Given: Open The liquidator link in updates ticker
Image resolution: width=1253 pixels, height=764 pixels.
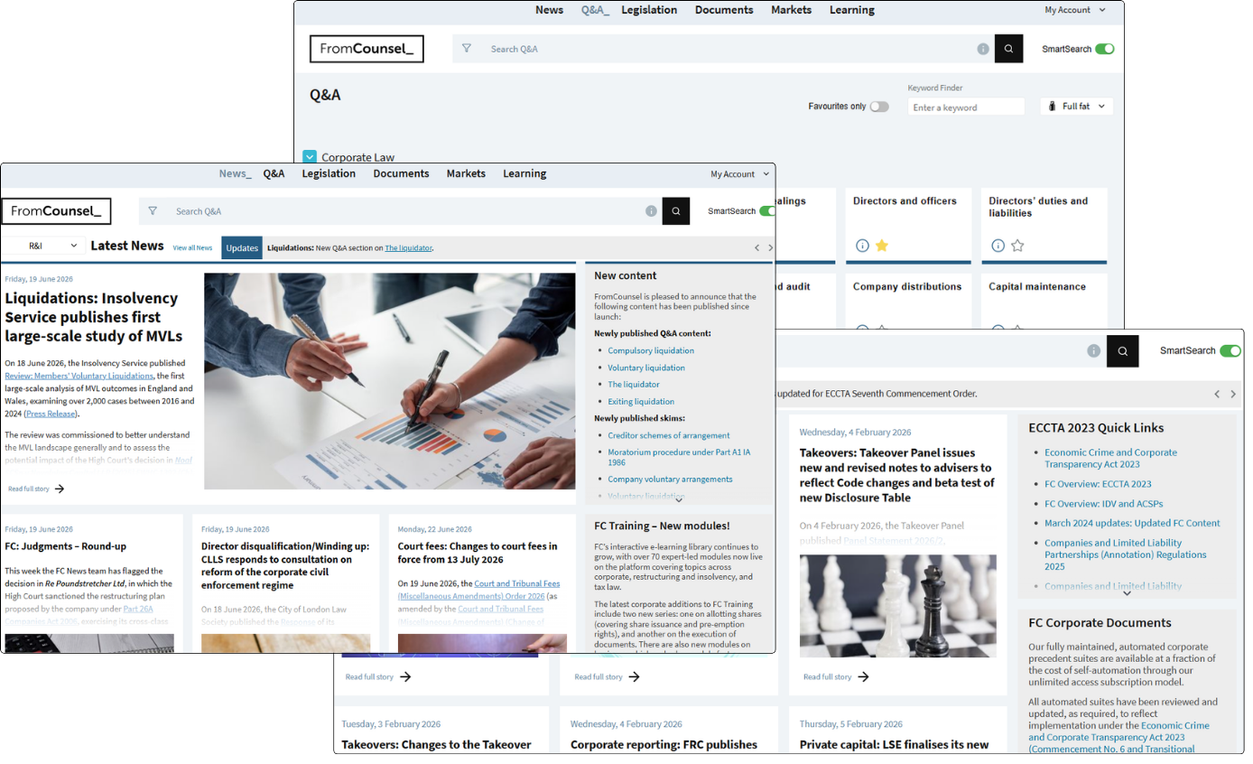Looking at the screenshot, I should 408,247.
